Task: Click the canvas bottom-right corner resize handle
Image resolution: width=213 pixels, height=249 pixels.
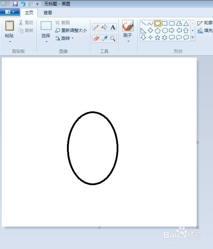Action: 198,228
